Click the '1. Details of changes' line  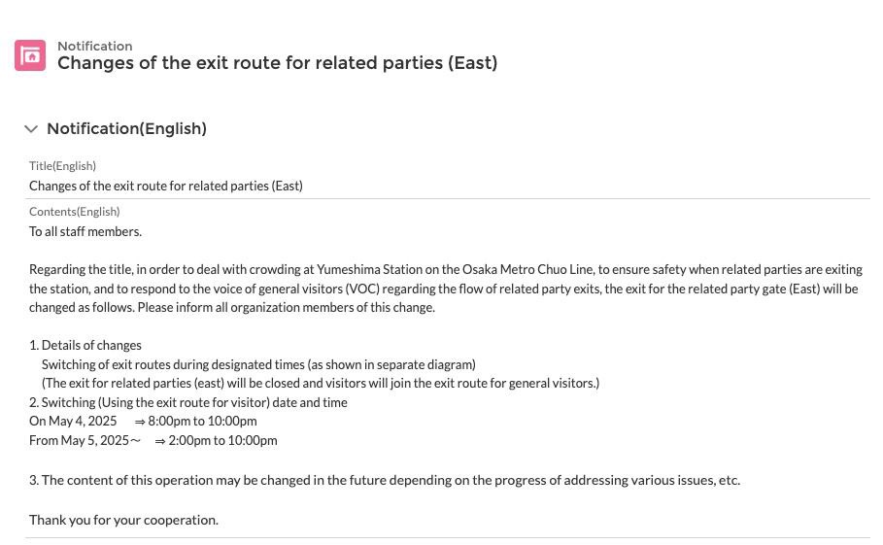(85, 345)
